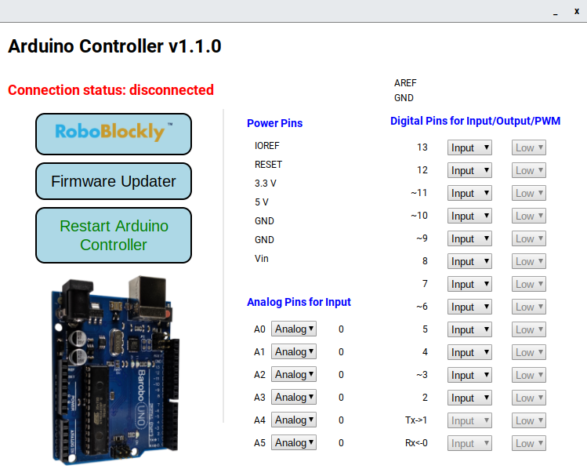Close the Arduino Controller window
This screenshot has width=587, height=469.
click(x=576, y=12)
